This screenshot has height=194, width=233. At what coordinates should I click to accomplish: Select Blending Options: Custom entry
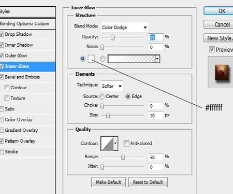pyautogui.click(x=27, y=24)
